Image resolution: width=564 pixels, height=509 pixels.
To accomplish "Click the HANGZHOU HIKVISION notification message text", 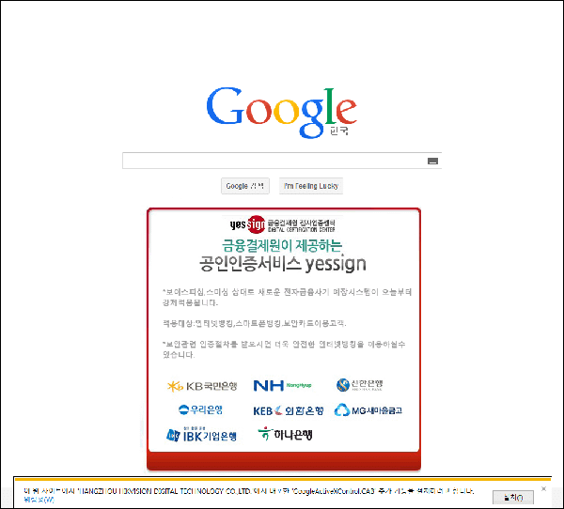I will (x=249, y=491).
